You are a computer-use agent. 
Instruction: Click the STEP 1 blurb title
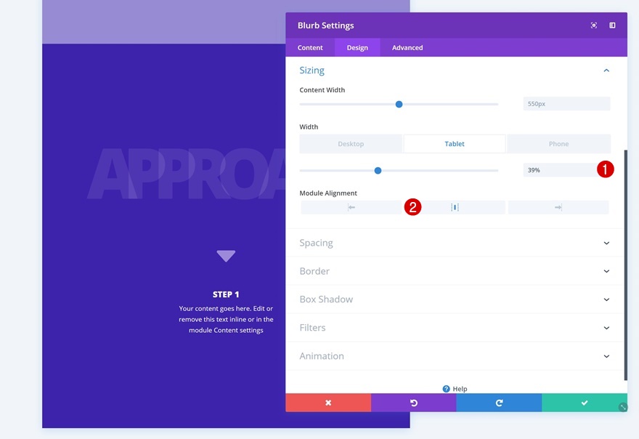click(x=226, y=294)
